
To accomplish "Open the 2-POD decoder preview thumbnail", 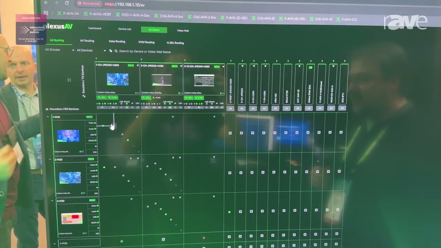I will (70, 178).
